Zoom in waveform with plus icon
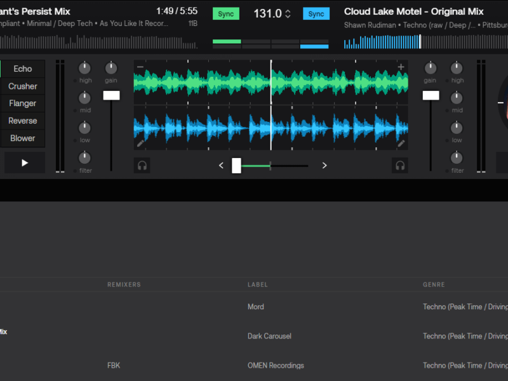The height and width of the screenshot is (381, 508). pyautogui.click(x=401, y=67)
